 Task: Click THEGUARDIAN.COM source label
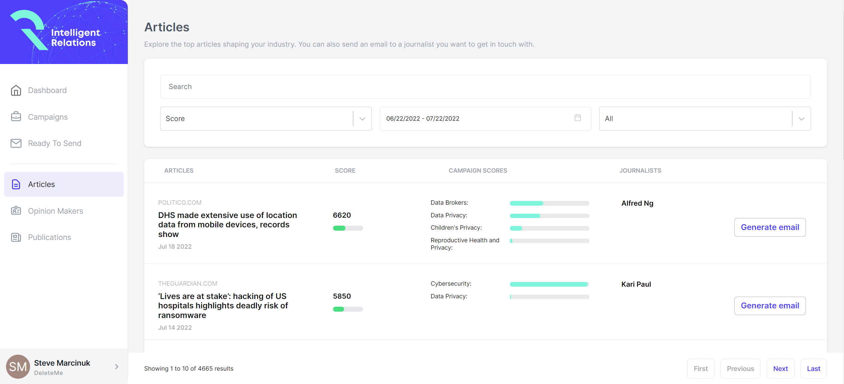click(x=188, y=284)
